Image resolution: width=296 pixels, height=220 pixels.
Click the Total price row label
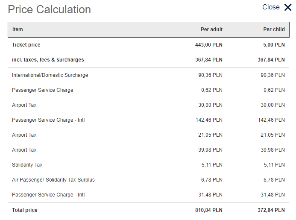click(25, 210)
